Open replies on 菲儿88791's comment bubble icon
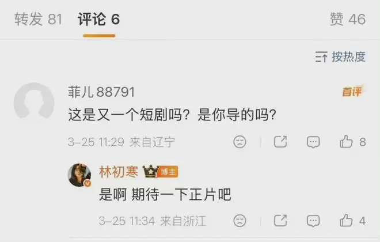The height and width of the screenshot is (242, 380). (x=313, y=142)
